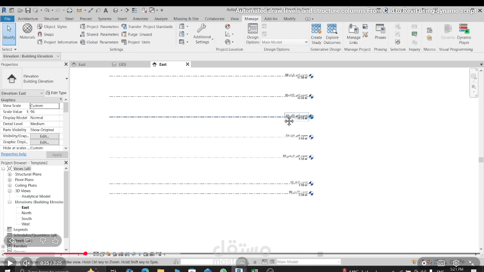Switch to the Annotate ribbon tab

click(140, 19)
